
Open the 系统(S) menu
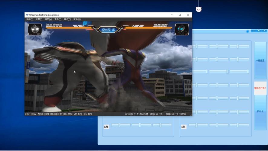[x=30, y=19]
